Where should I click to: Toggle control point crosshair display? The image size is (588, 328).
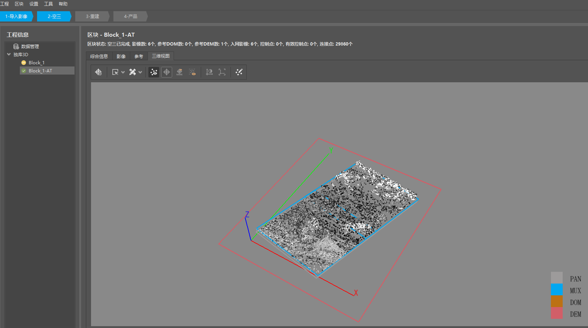click(x=167, y=72)
